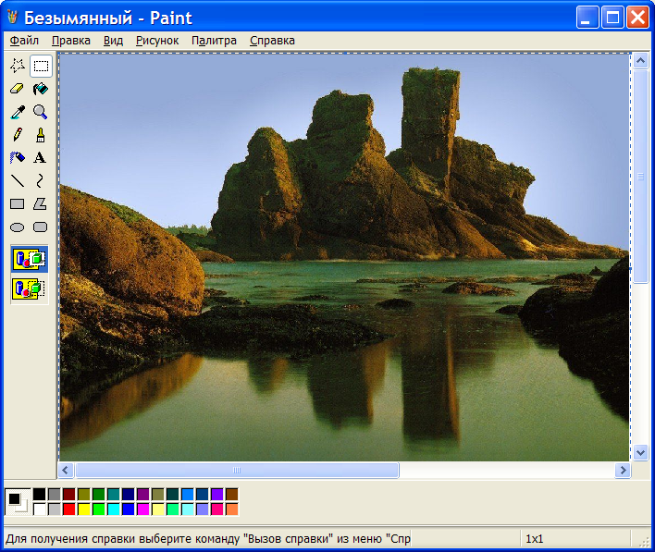The image size is (655, 552).
Task: Click the horizontal scrollbar left arrow
Action: point(66,470)
